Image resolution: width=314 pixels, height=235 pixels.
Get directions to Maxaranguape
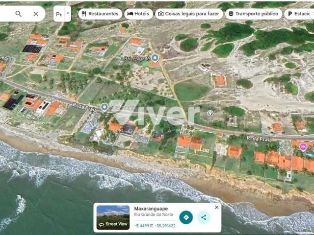186,217
